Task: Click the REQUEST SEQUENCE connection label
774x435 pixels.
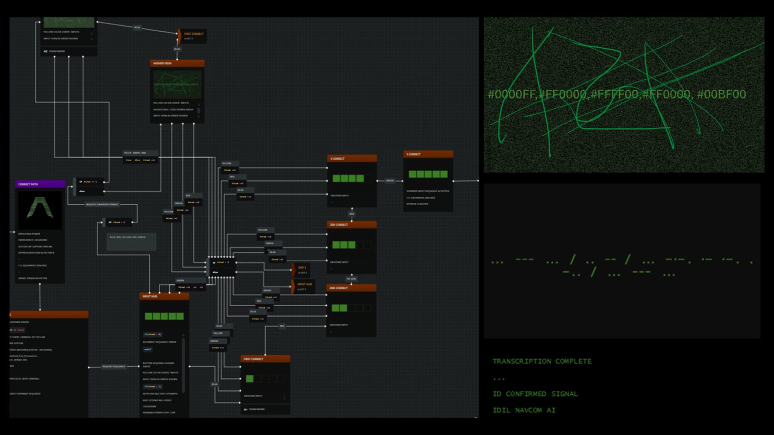Action: point(114,366)
